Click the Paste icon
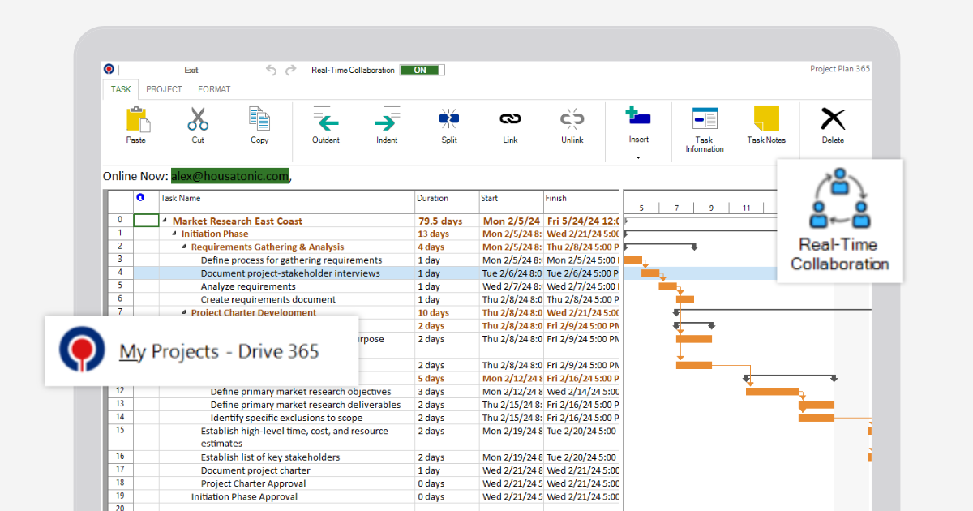This screenshot has height=511, width=973. 135,124
